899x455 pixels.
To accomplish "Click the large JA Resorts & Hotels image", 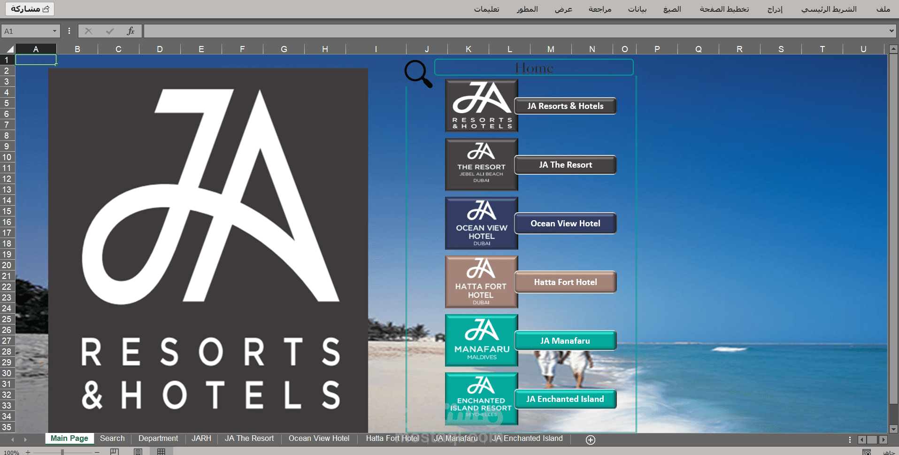I will coord(208,250).
